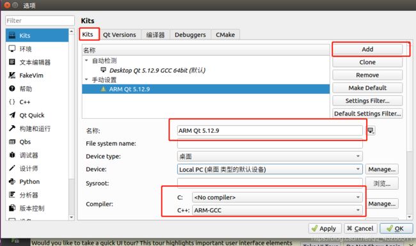Open the 文本编辑器 category icon
Viewport: 416px width, 246px height.
[x=12, y=62]
